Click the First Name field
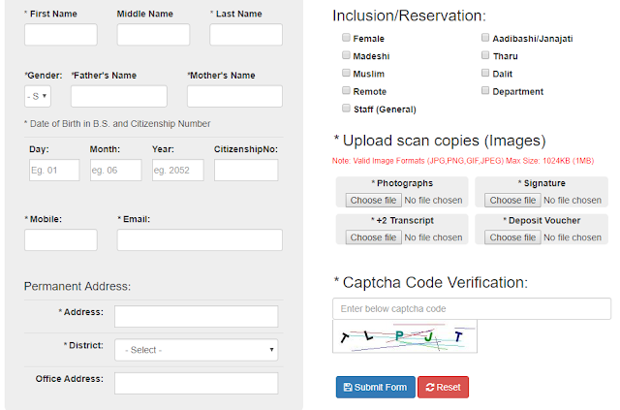The height and width of the screenshot is (410, 620). pos(61,35)
